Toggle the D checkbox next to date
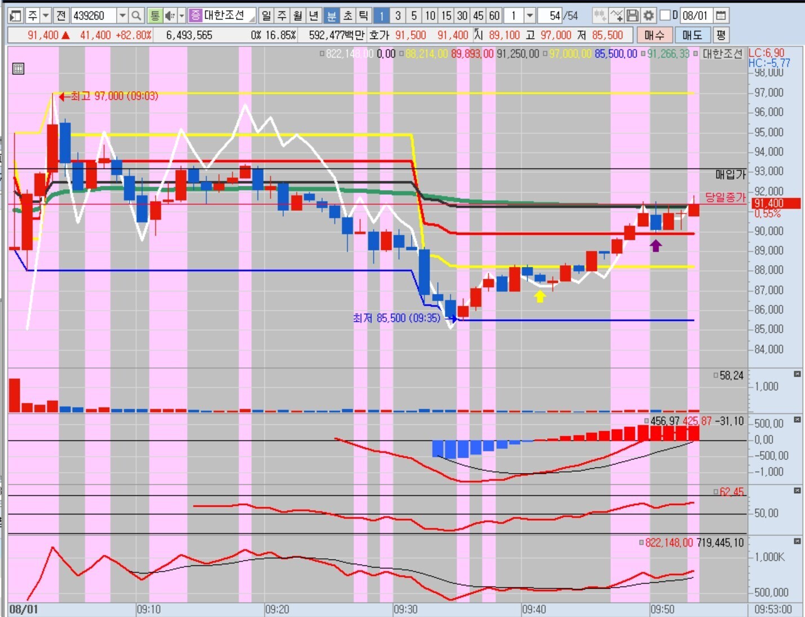This screenshot has width=805, height=617. click(664, 15)
